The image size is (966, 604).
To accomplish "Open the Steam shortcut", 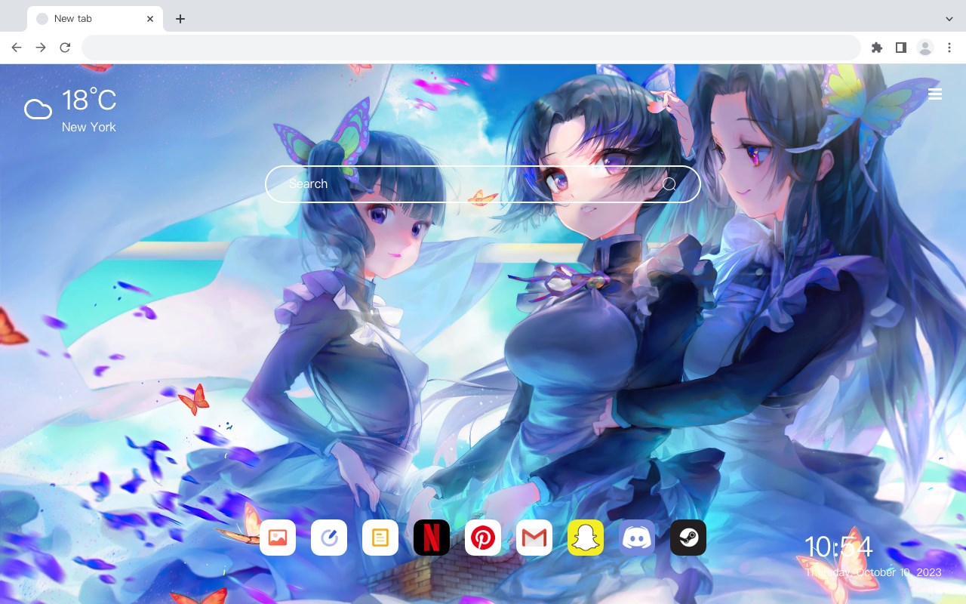I will coord(688,538).
